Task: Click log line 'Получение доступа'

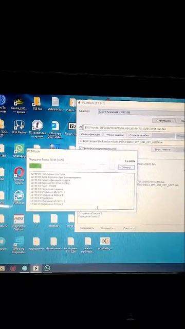Action: (x=48, y=174)
